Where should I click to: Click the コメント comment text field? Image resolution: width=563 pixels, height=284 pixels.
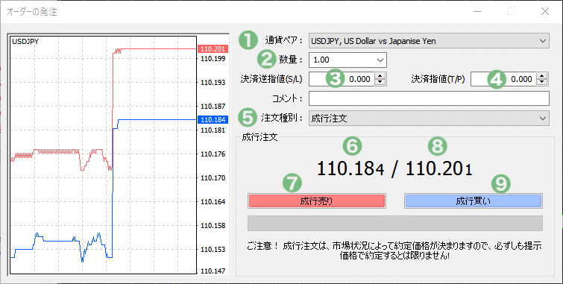point(429,98)
